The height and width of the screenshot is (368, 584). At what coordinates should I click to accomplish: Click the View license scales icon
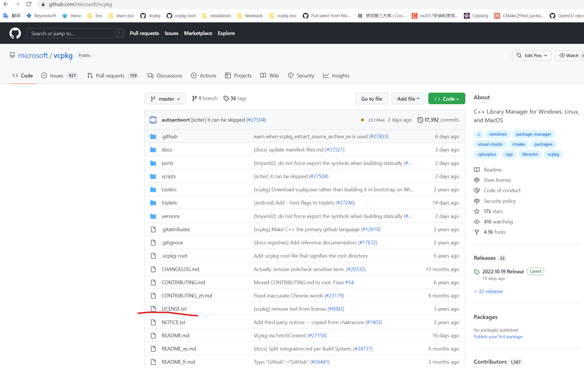[477, 180]
